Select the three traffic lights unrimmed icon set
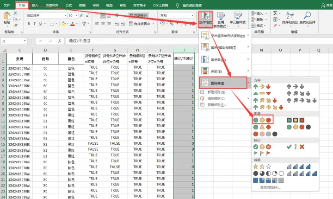The width and height of the screenshot is (333, 199). [x=262, y=120]
